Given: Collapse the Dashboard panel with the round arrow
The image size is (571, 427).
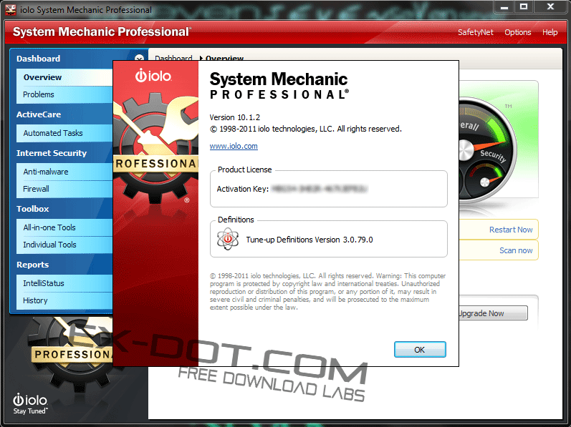Looking at the screenshot, I should click(139, 58).
